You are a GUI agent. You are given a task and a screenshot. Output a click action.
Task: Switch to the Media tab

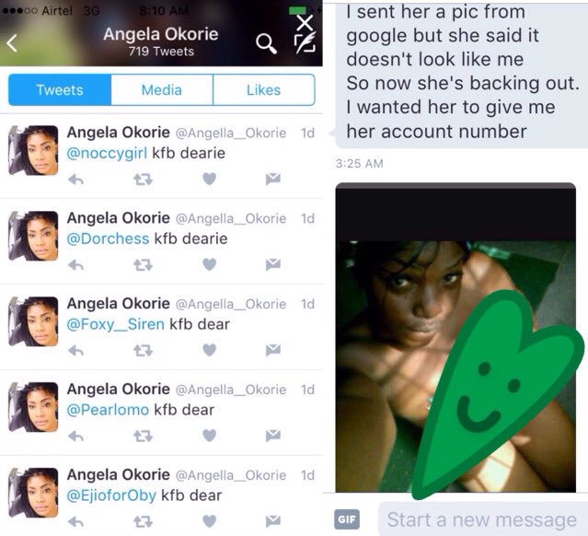[x=162, y=89]
